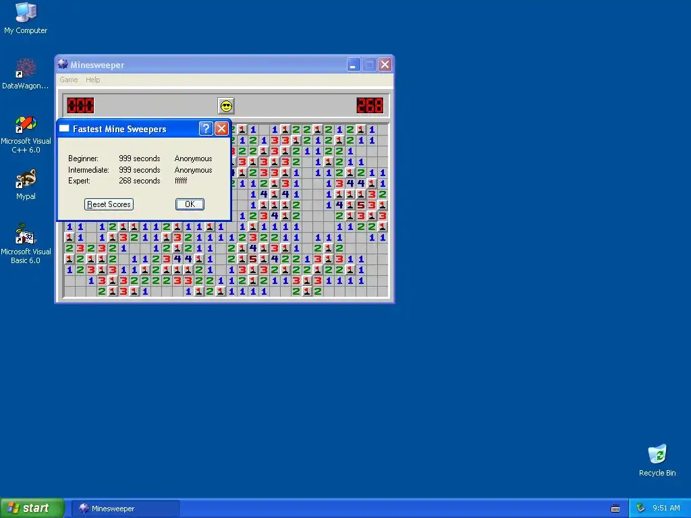Click the Minesweeper title bar mine icon

(x=63, y=64)
